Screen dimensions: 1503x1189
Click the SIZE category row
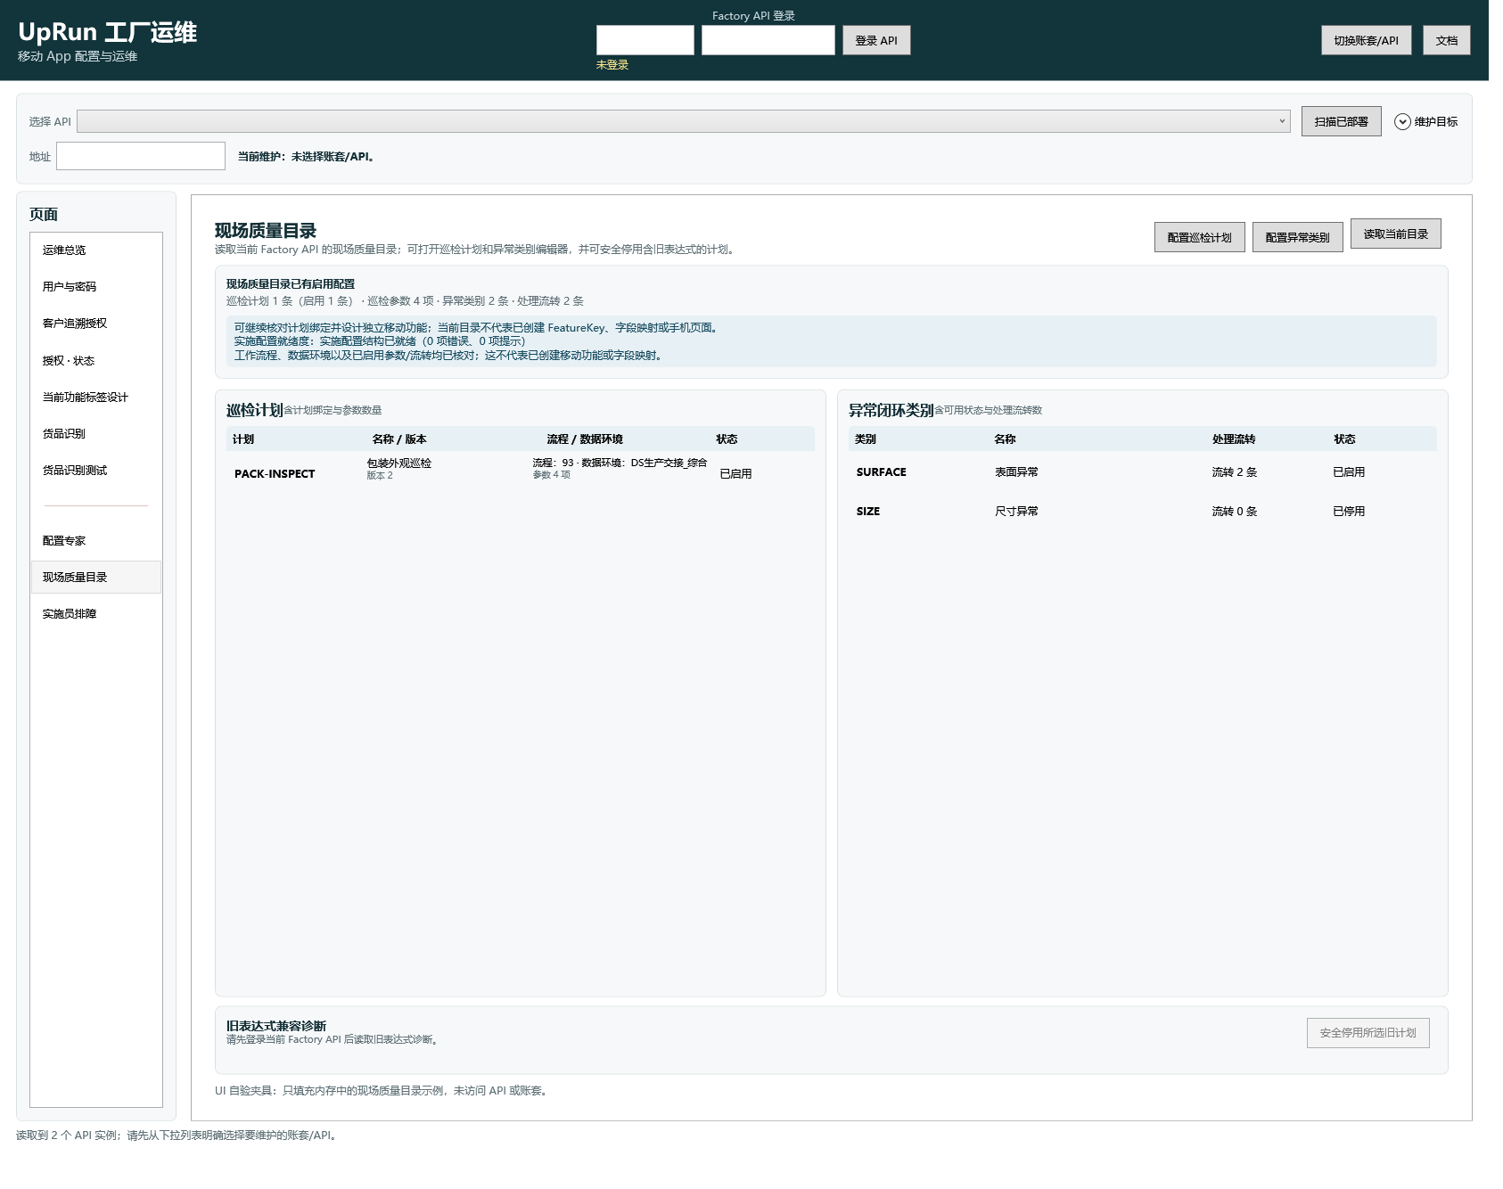(1142, 512)
